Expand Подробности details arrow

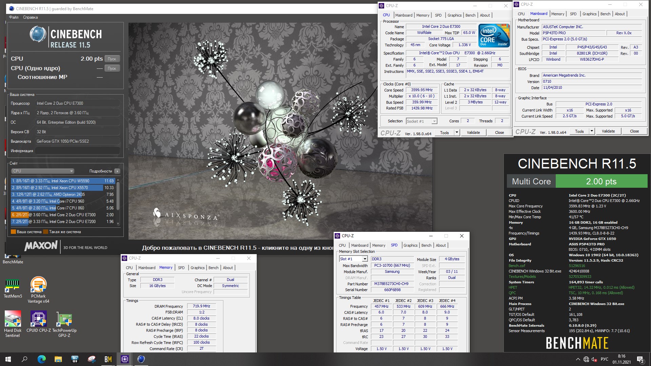(x=117, y=171)
